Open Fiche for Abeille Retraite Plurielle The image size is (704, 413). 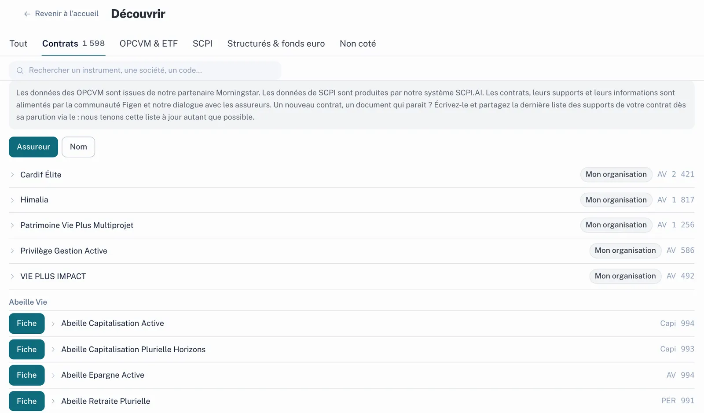(x=27, y=401)
